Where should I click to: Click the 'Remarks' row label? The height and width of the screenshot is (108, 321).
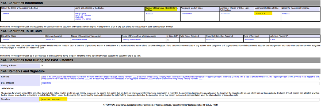pos(5,77)
